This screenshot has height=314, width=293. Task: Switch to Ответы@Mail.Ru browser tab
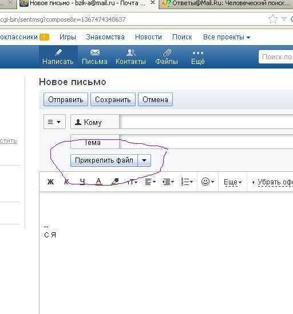tap(227, 3)
